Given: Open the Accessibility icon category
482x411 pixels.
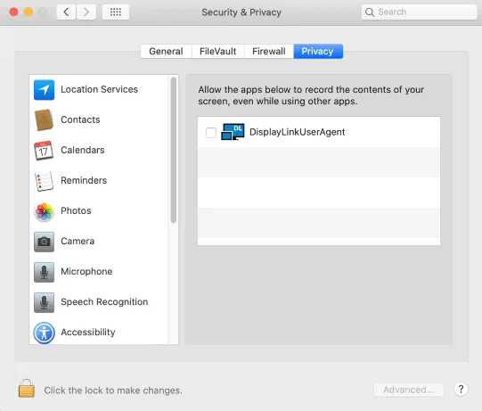Looking at the screenshot, I should pyautogui.click(x=44, y=333).
